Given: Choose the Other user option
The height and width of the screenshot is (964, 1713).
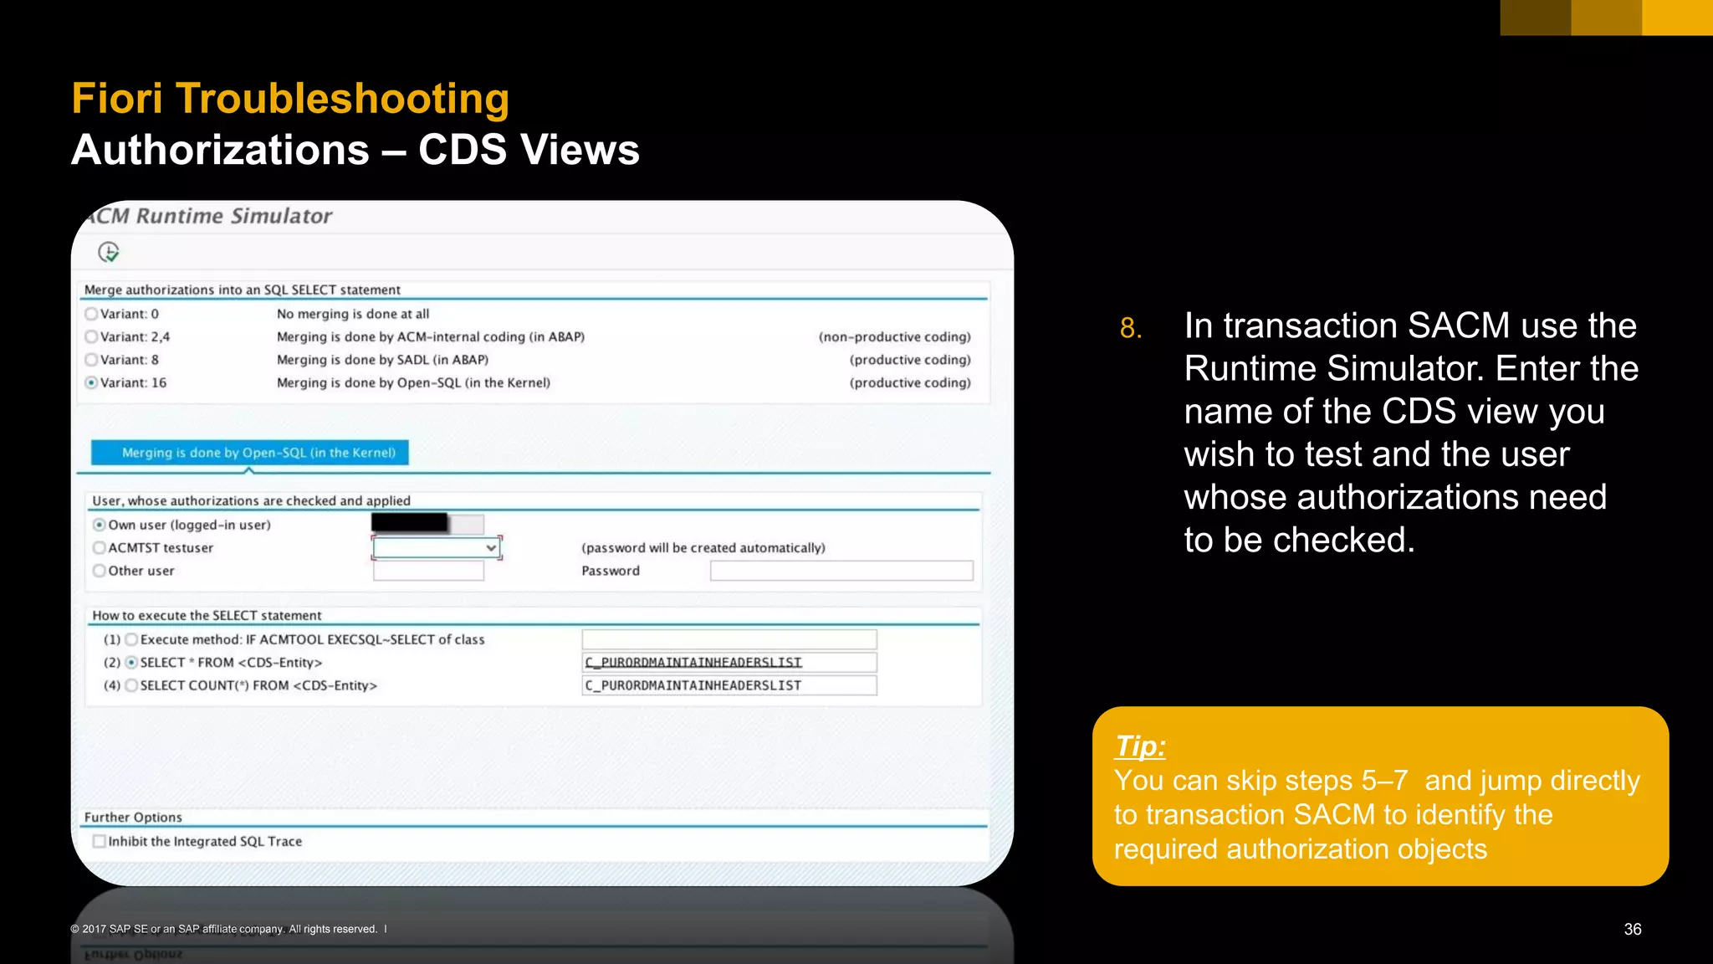Looking at the screenshot, I should click(x=100, y=571).
